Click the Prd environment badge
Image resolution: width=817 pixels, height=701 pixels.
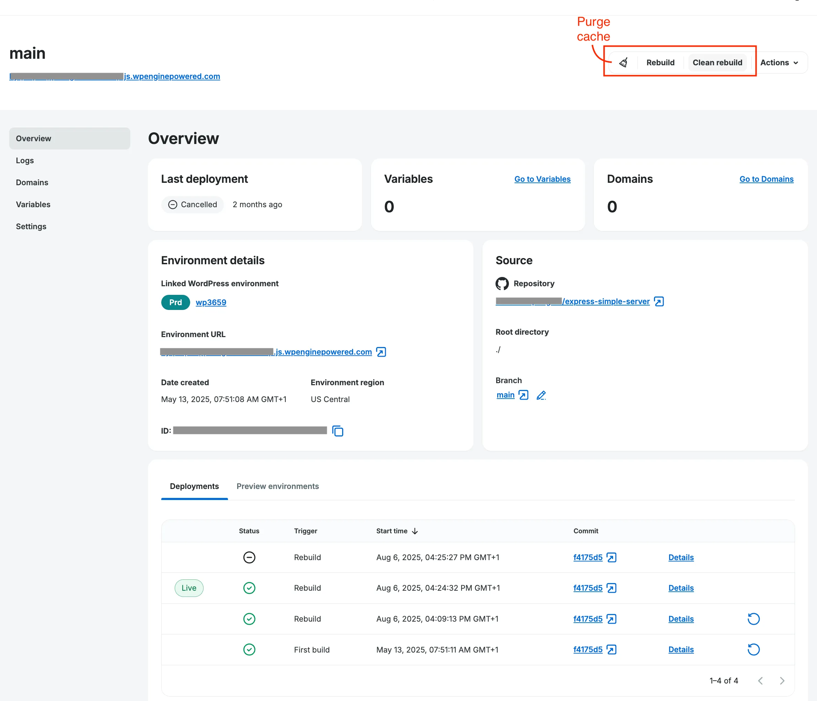(x=175, y=302)
